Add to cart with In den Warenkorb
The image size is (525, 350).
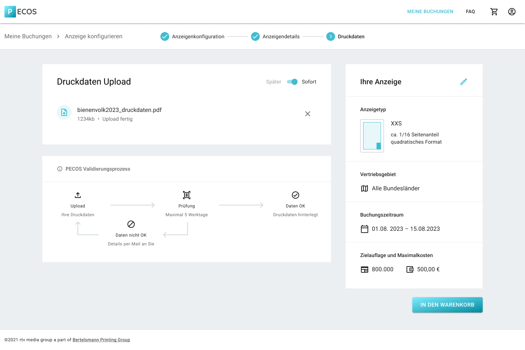click(447, 305)
